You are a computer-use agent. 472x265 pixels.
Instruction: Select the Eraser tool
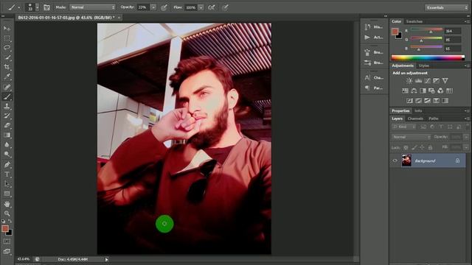(x=7, y=126)
